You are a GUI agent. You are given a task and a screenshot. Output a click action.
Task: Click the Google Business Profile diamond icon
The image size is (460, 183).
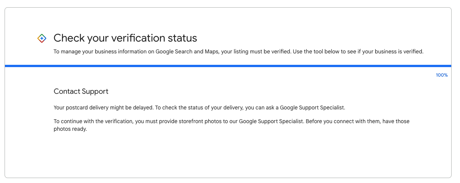click(x=42, y=38)
